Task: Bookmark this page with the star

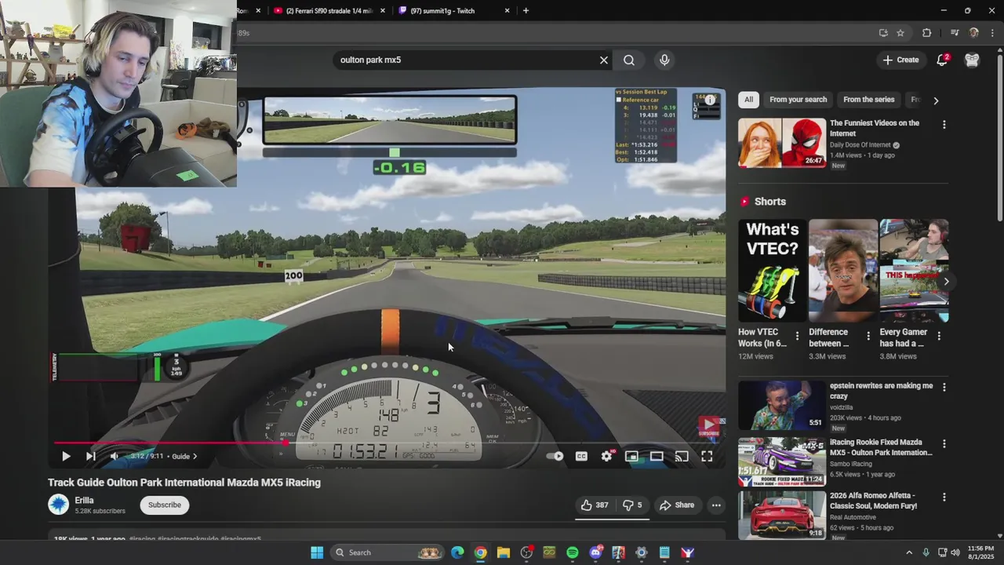Action: pyautogui.click(x=900, y=33)
